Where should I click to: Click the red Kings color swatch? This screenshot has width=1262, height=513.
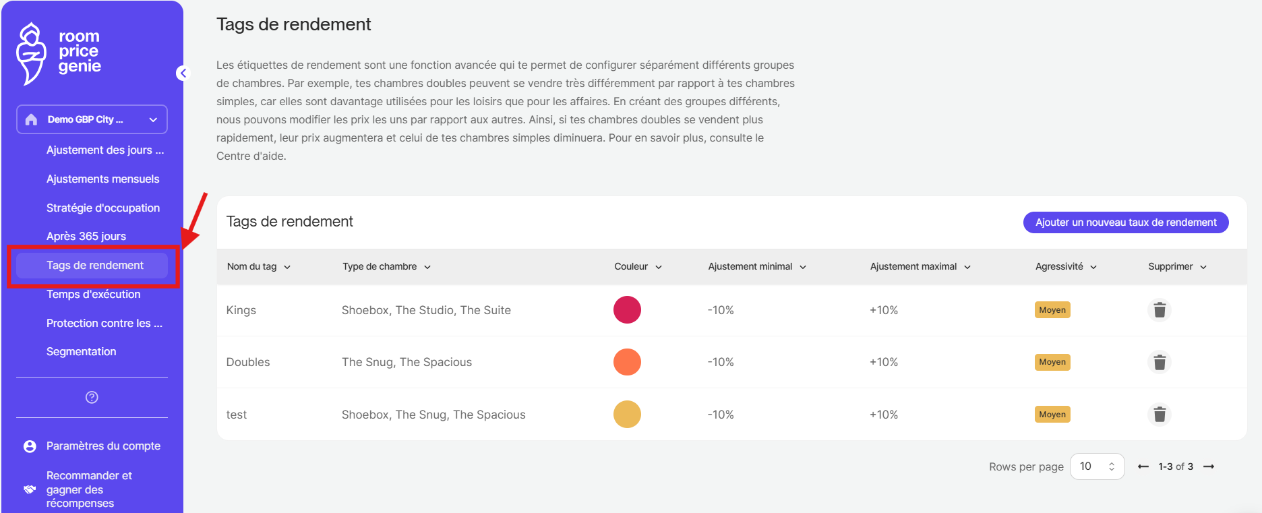pos(627,310)
